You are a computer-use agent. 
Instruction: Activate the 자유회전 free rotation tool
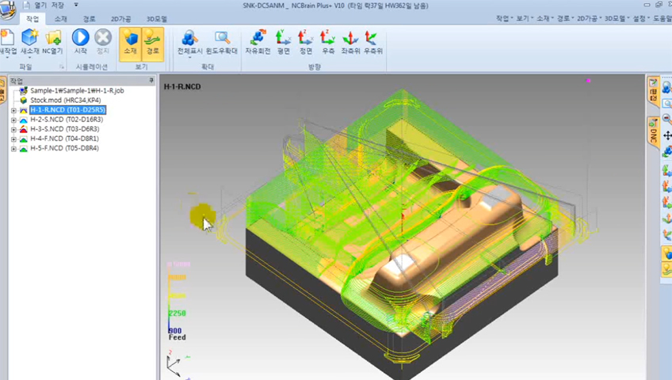click(258, 37)
